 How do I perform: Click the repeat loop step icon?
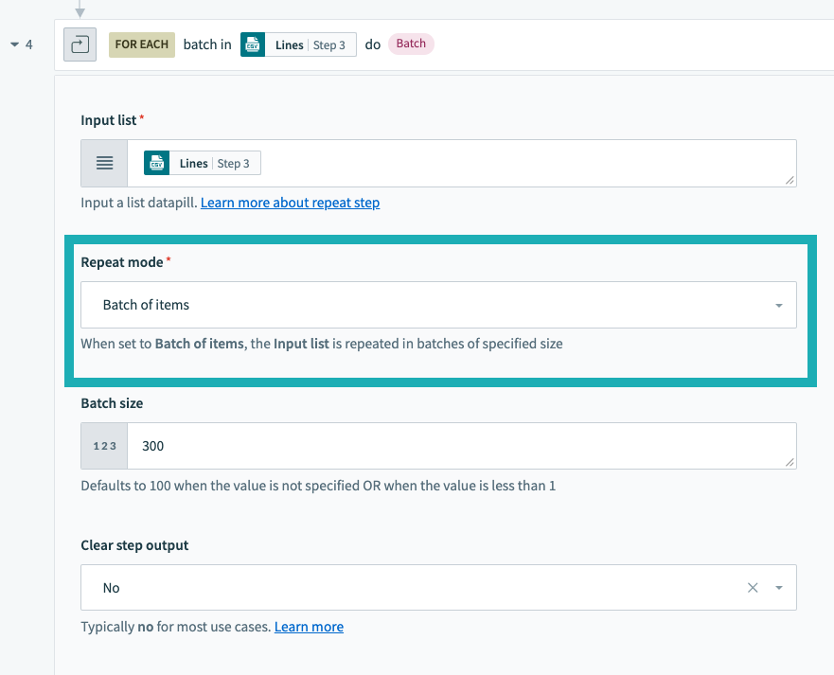80,44
